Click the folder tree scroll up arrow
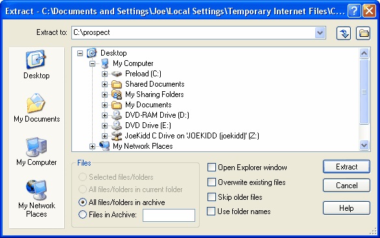380x238 pixels. (364, 53)
